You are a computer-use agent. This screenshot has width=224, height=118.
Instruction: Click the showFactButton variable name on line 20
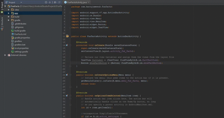coord(98,63)
